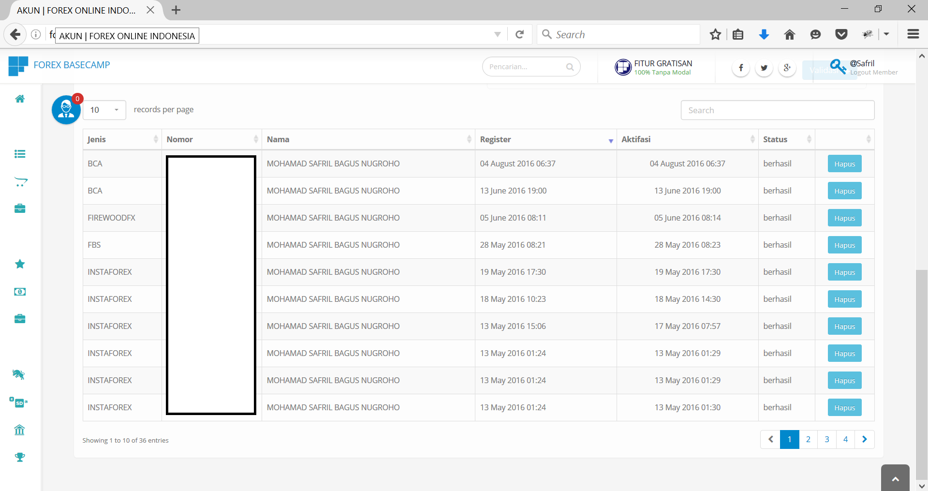The image size is (928, 491).
Task: Click the scroll-to-top arrow button
Action: (x=895, y=478)
